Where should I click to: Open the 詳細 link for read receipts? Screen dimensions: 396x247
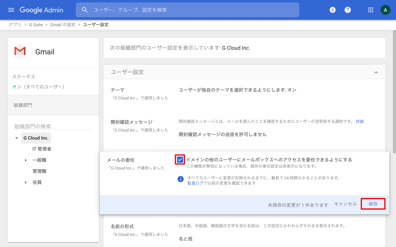pos(360,121)
